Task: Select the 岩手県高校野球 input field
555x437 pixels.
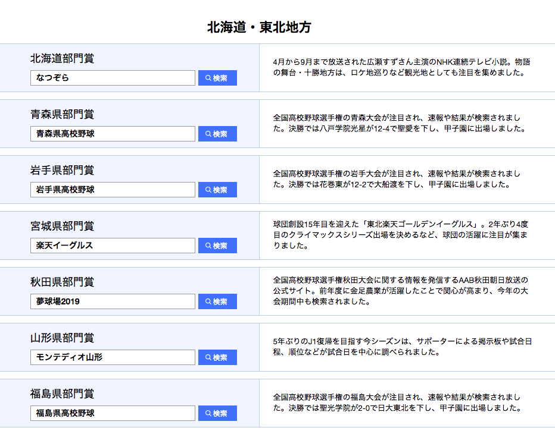Action: coord(113,190)
